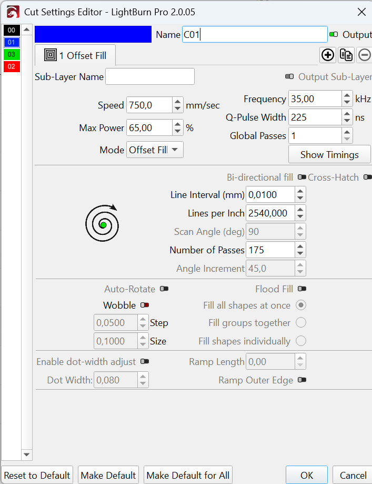
Task: Click the Sub-Layer Name text field
Action: coord(150,77)
